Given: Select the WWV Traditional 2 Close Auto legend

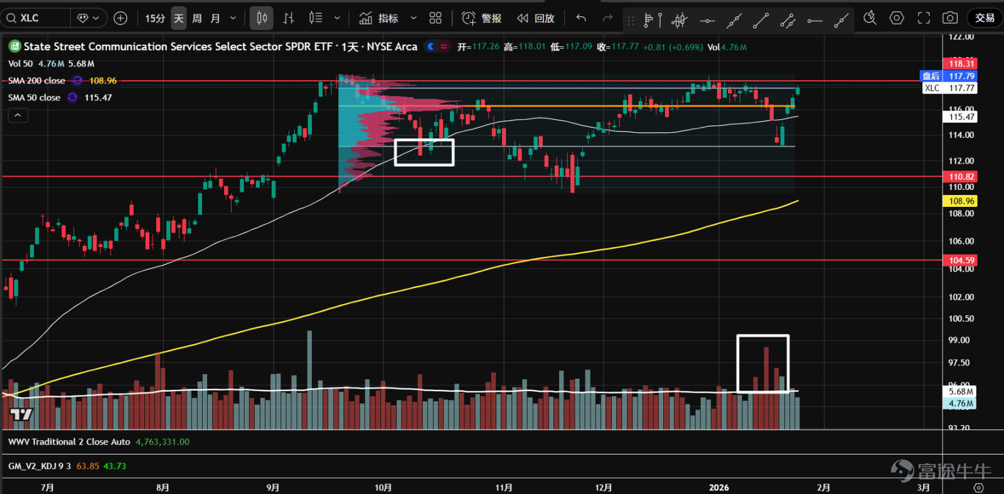Looking at the screenshot, I should pyautogui.click(x=69, y=441).
